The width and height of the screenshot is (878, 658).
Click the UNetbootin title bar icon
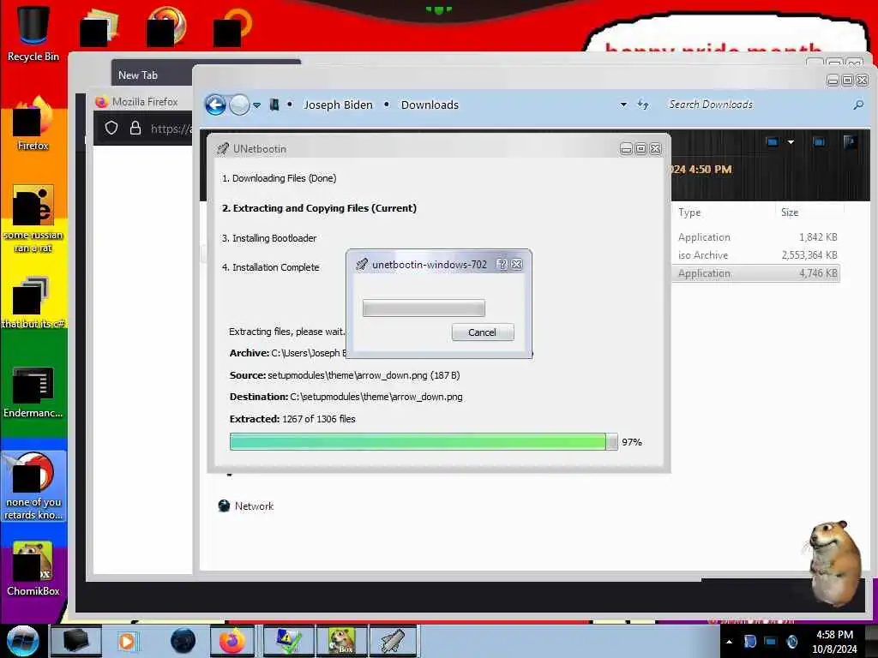(x=223, y=148)
